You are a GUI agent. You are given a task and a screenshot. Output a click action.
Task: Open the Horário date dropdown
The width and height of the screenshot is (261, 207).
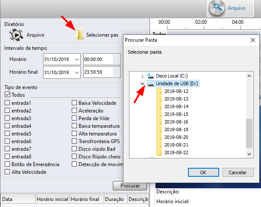[x=77, y=60]
